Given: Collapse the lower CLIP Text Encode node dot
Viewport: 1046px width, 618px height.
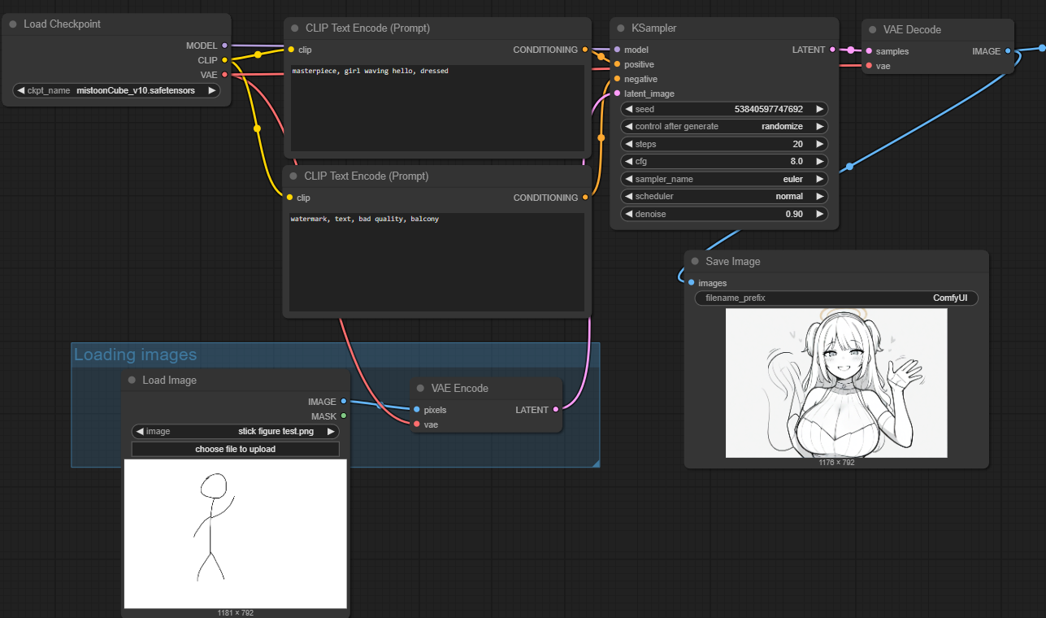Looking at the screenshot, I should point(294,176).
